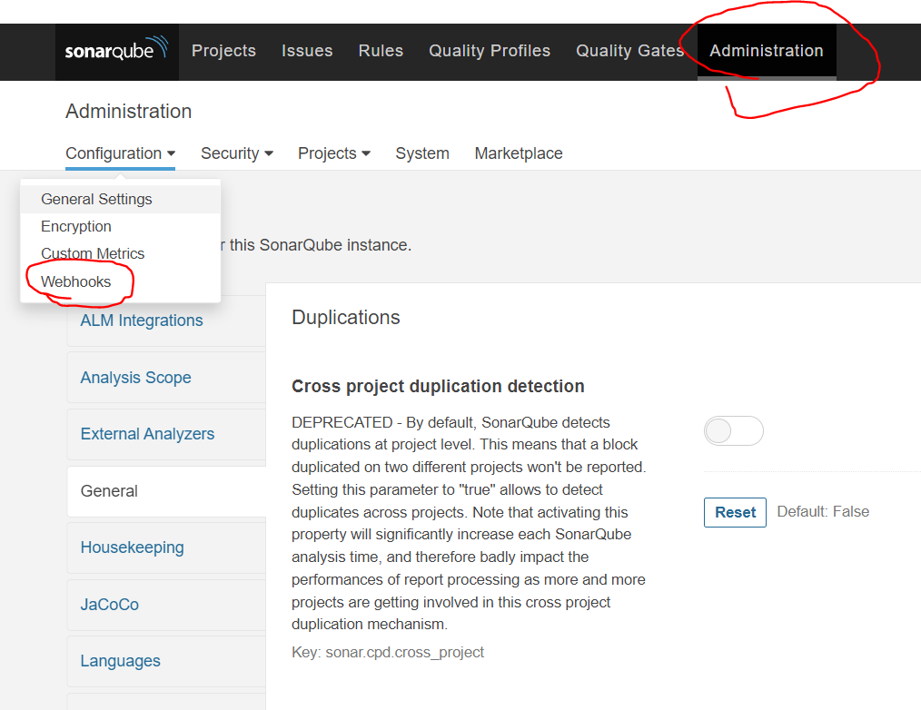Collapse the Configuration dropdown menu
The height and width of the screenshot is (710, 921).
(x=121, y=153)
